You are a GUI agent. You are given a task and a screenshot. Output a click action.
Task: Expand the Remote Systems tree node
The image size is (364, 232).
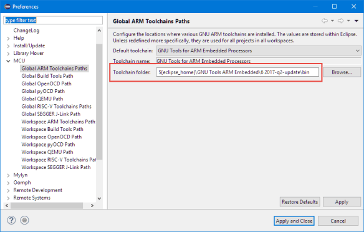(8, 198)
